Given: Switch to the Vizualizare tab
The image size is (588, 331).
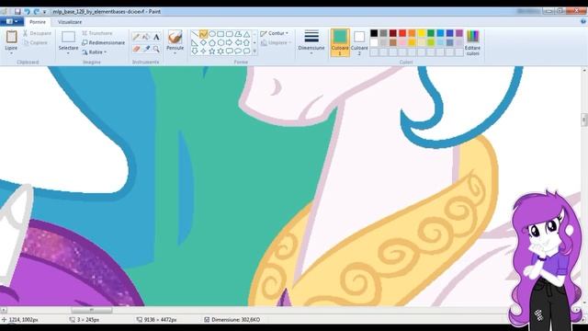Looking at the screenshot, I should 70,22.
